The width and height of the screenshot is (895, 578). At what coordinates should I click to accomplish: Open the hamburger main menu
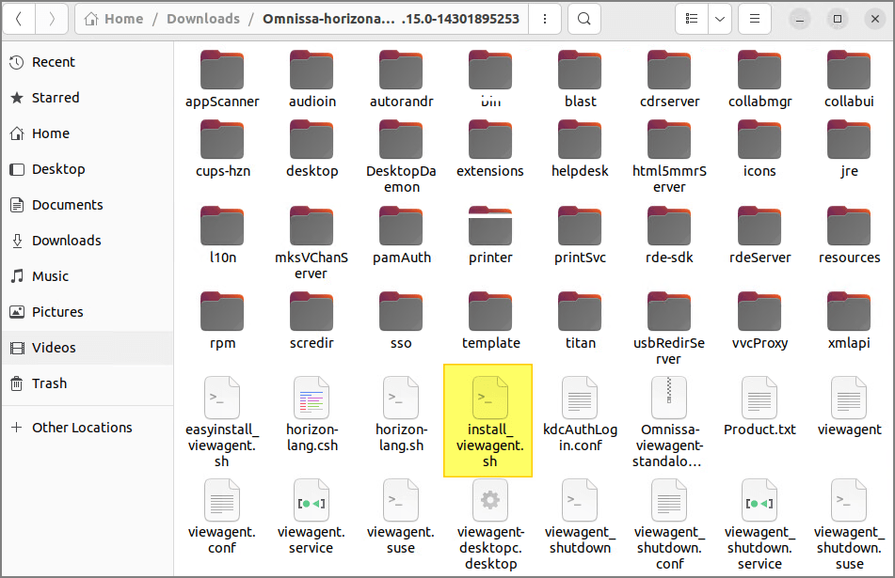754,19
